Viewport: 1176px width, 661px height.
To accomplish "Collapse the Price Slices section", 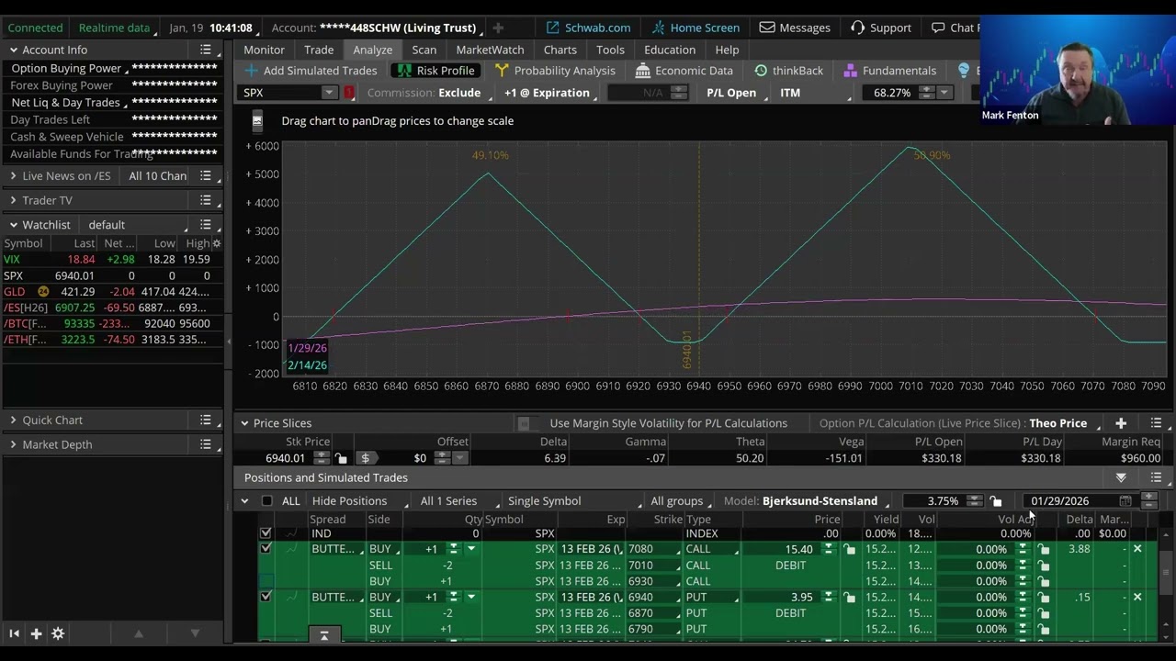I will [x=244, y=423].
